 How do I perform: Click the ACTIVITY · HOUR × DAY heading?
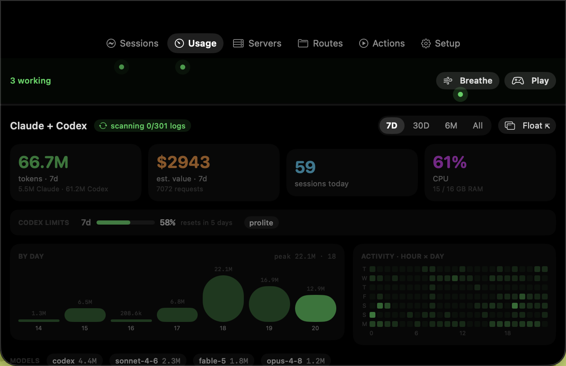(x=402, y=256)
